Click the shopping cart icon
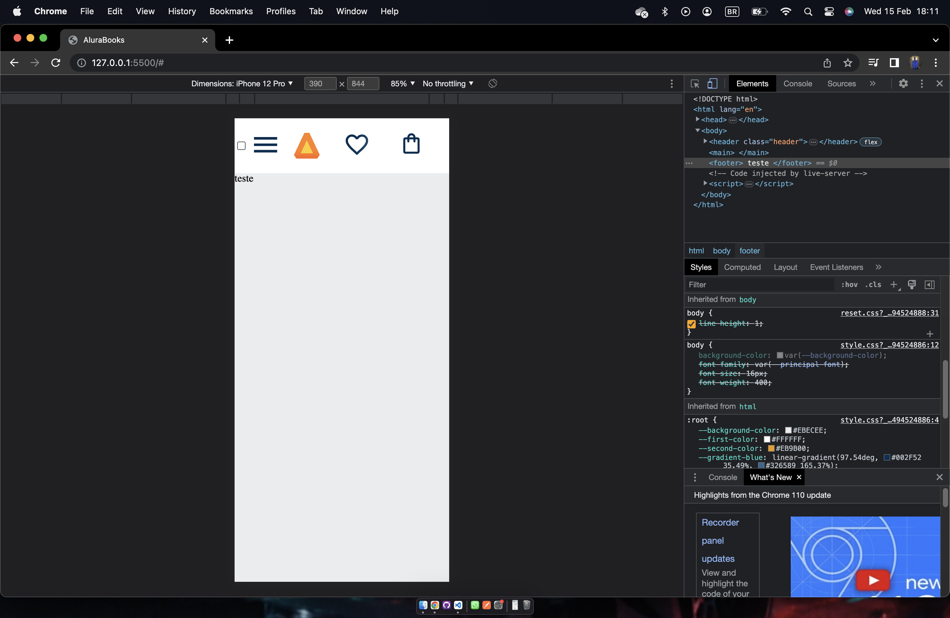950x618 pixels. click(411, 144)
